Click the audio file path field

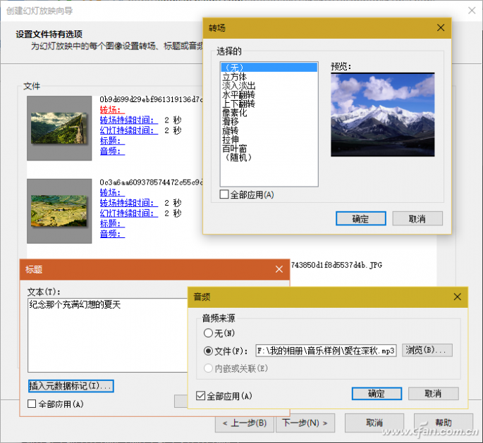[x=326, y=351]
